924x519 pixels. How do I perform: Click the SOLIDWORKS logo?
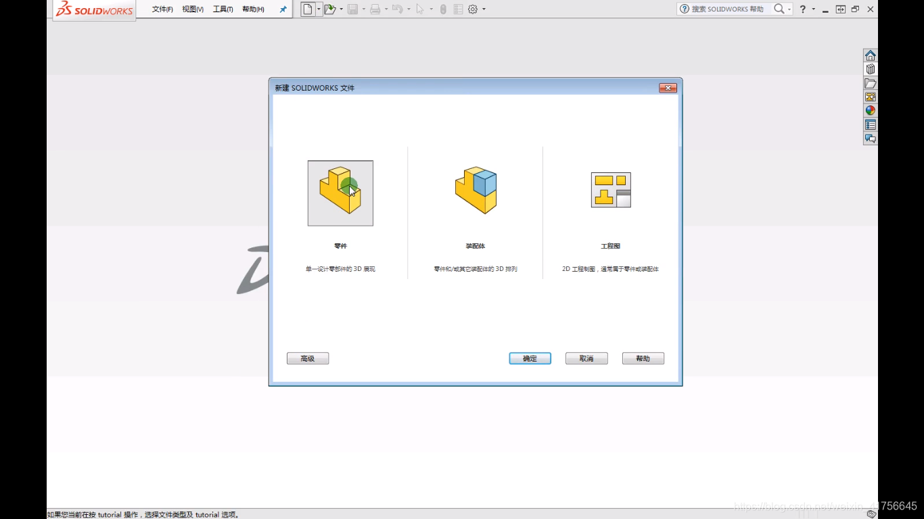[94, 9]
